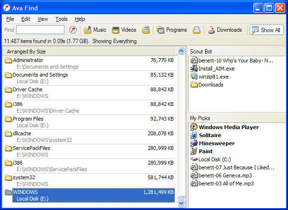Select Local Disk (C:) in My Picks
Screen dimensions: 288x210
(210, 159)
